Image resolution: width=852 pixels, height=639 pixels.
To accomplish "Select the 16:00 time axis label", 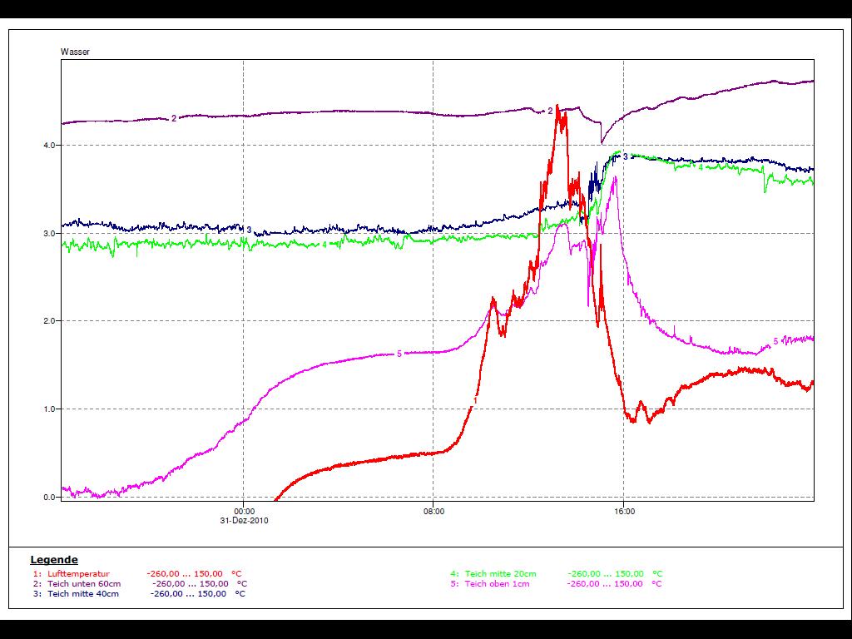I will tap(624, 512).
